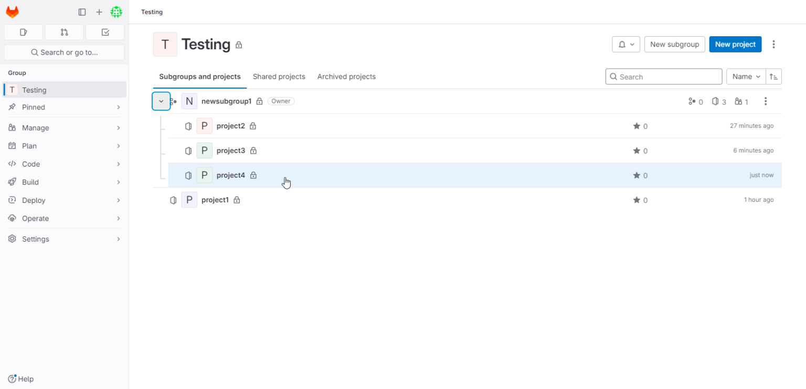This screenshot has height=389, width=806.
Task: Select the Testing group in sidebar
Action: pyautogui.click(x=65, y=90)
